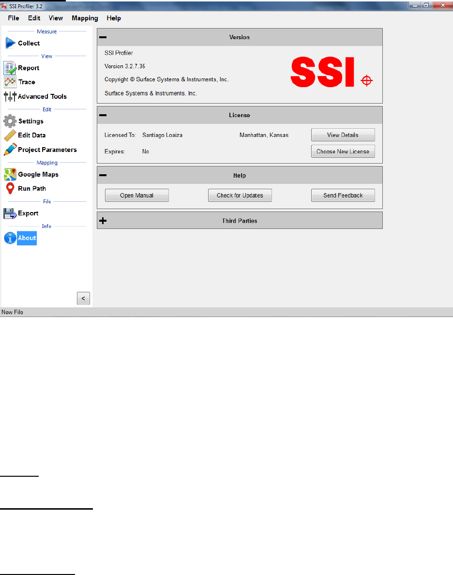The image size is (453, 575).
Task: Select Google Maps label in sidebar
Action: pyautogui.click(x=38, y=175)
